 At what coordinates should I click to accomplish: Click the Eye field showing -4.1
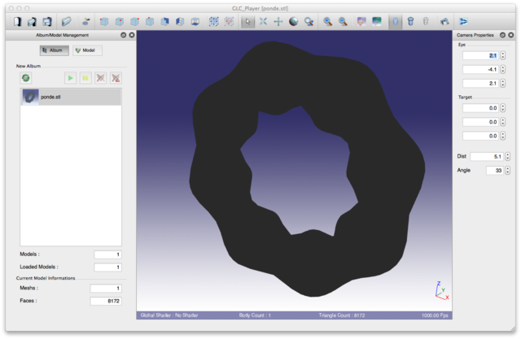(480, 70)
